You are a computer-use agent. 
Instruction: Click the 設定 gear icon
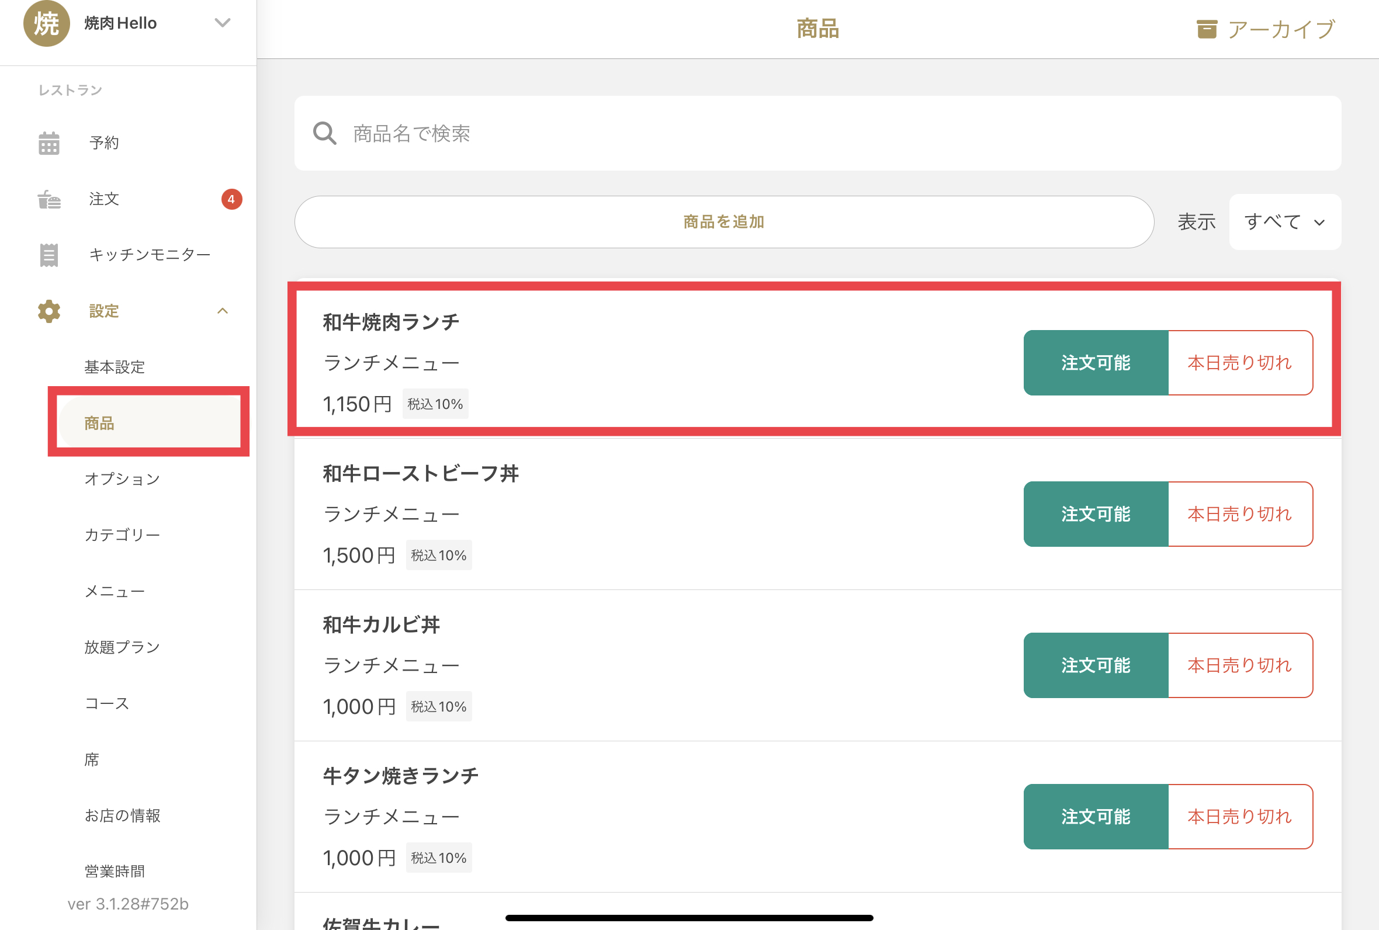click(49, 311)
